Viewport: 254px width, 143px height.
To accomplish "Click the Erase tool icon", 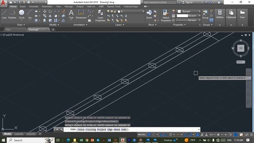I will pyautogui.click(x=63, y=12).
